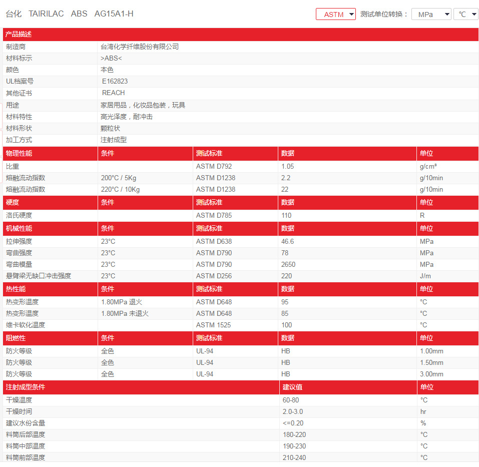Click the barrel middle temperature value 190-230
The height and width of the screenshot is (467, 479).
coord(294,446)
